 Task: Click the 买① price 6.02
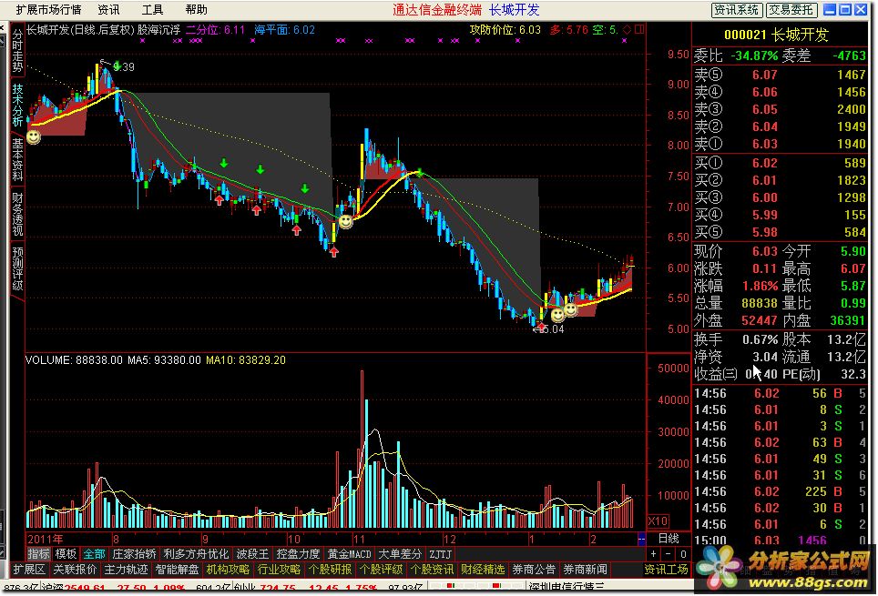pos(764,164)
